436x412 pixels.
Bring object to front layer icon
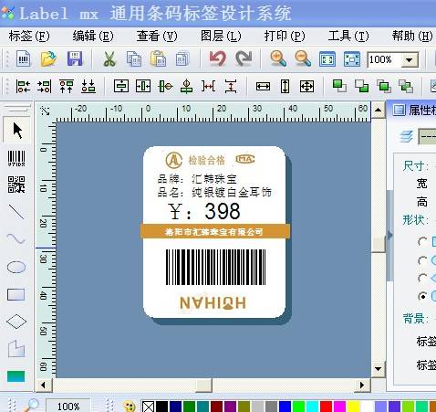[x=339, y=86]
